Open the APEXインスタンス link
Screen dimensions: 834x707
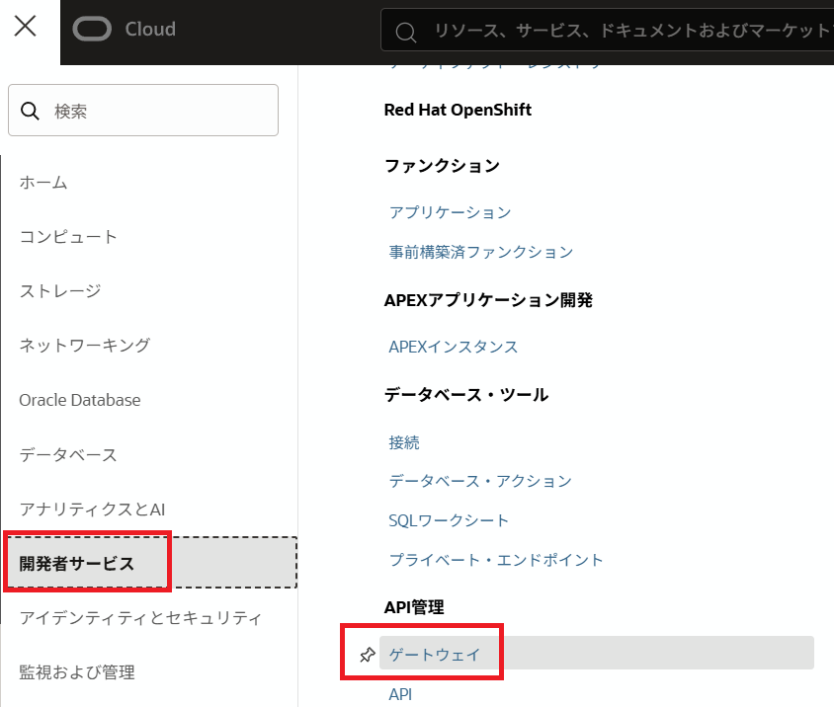(453, 347)
